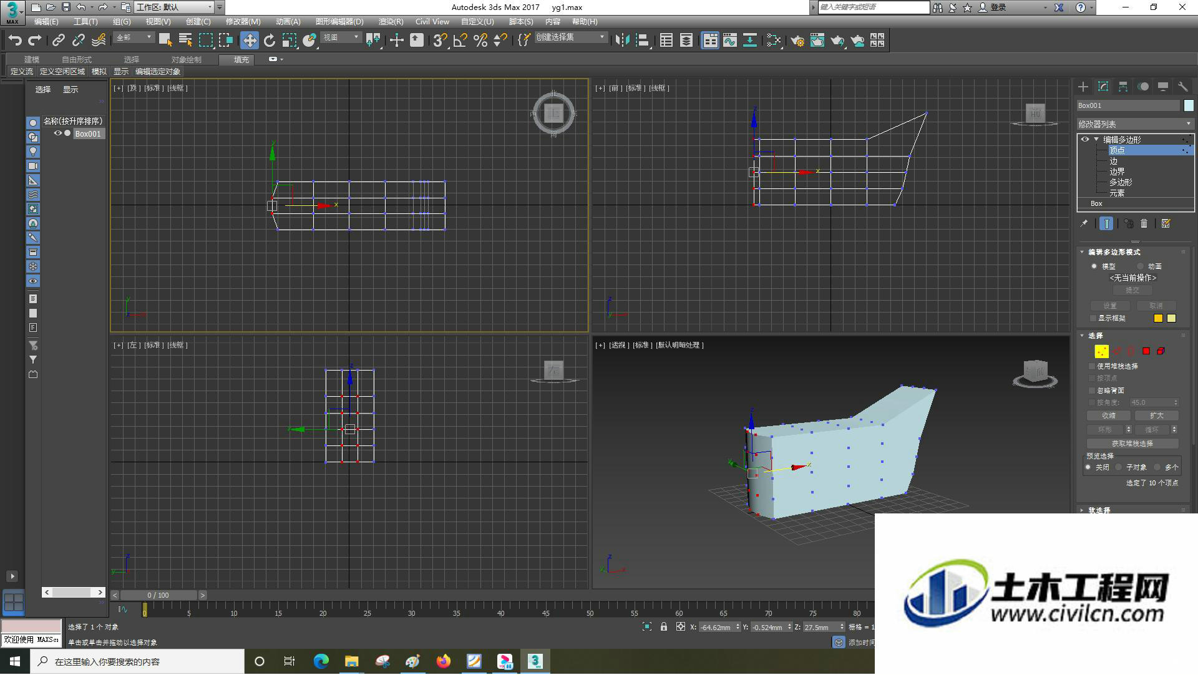Toggle the Percent Snap icon
The width and height of the screenshot is (1198, 675).
click(x=480, y=41)
